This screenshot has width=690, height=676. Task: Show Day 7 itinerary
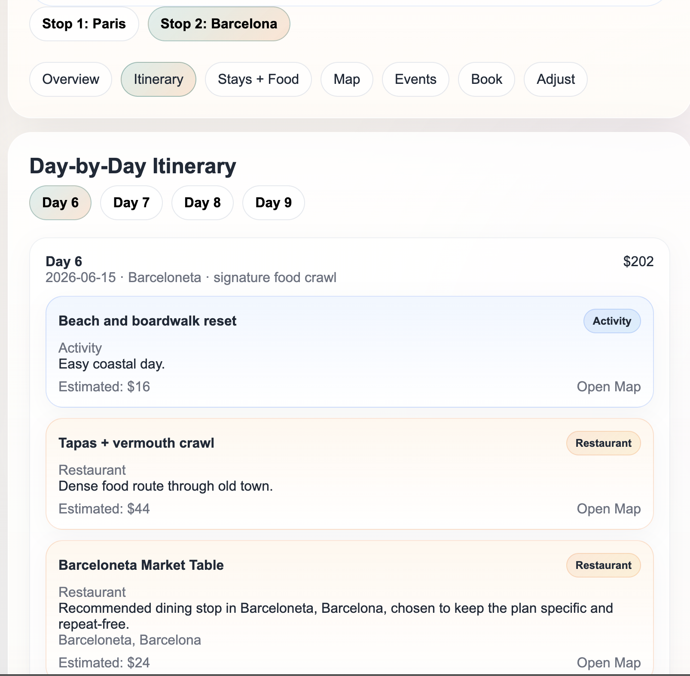coord(131,203)
